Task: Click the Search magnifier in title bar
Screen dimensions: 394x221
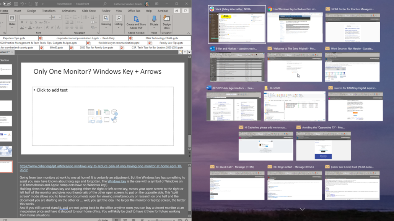Action: tap(105, 4)
